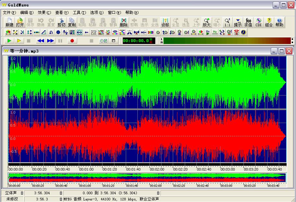Click the 设标 (Set marker) icon
296x202 pixels.
165,22
